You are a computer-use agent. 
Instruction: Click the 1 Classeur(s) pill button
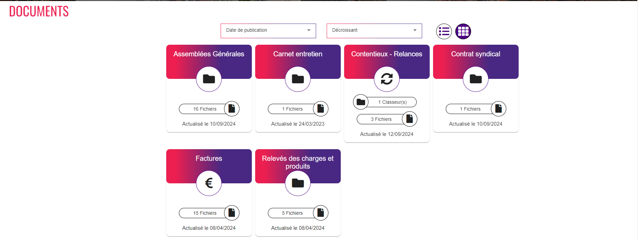point(392,102)
